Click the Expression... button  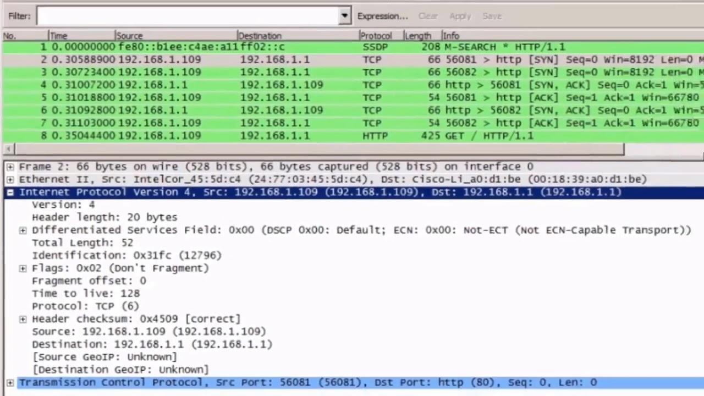[383, 16]
